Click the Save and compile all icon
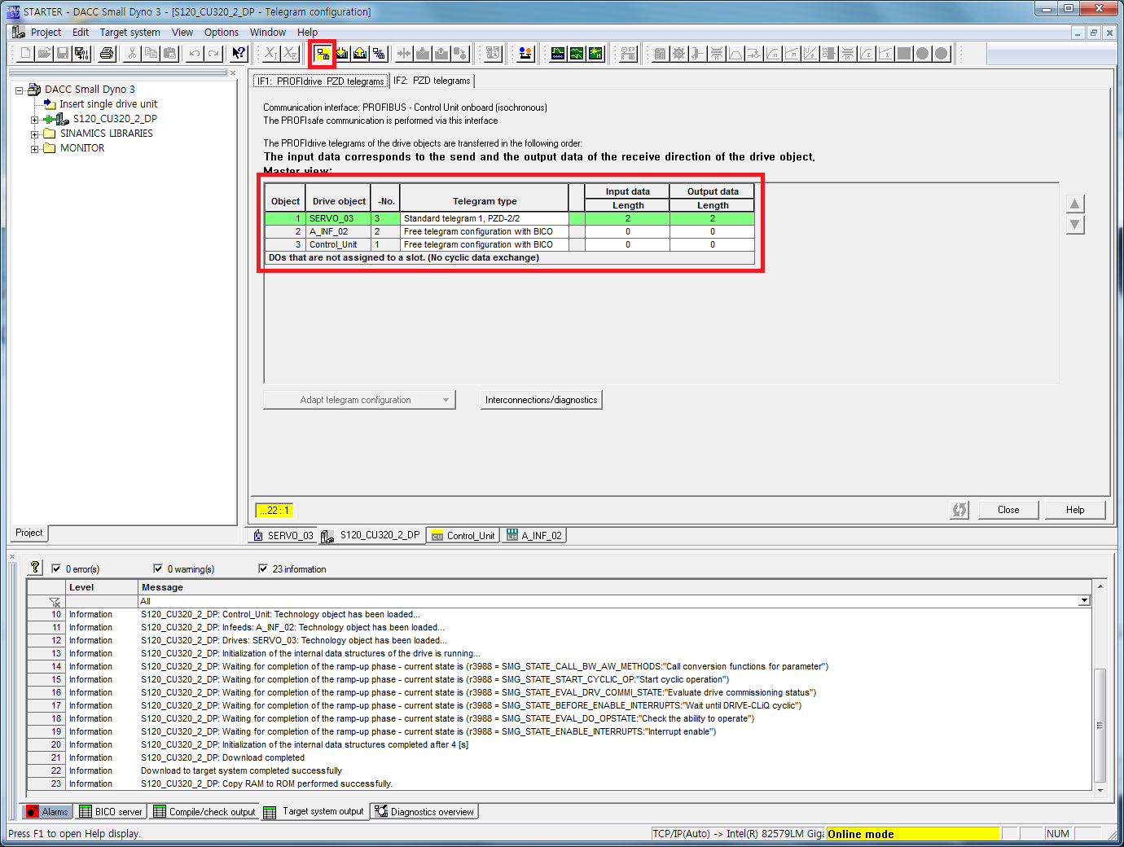 coord(81,54)
